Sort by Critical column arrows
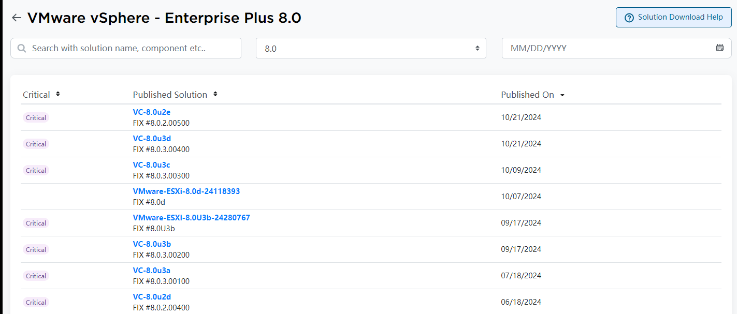The width and height of the screenshot is (737, 314). (58, 94)
